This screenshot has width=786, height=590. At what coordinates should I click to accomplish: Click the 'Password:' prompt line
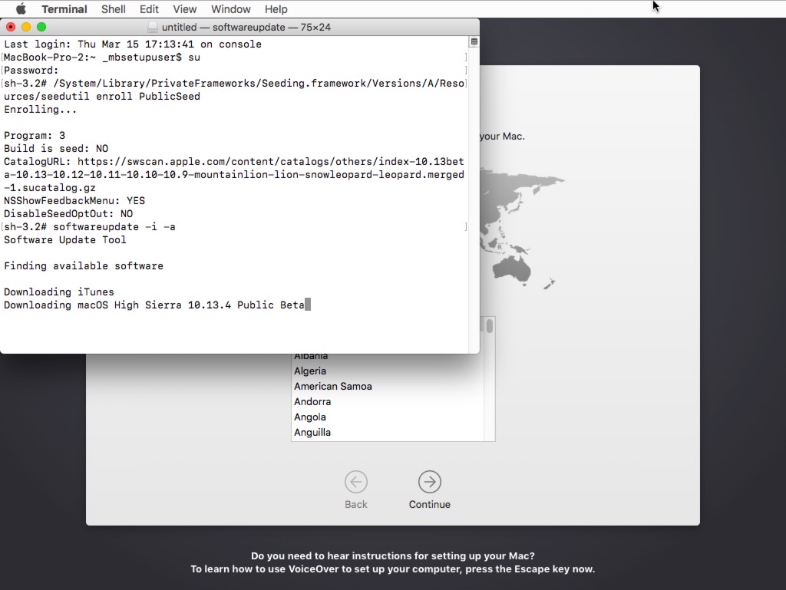tap(31, 71)
